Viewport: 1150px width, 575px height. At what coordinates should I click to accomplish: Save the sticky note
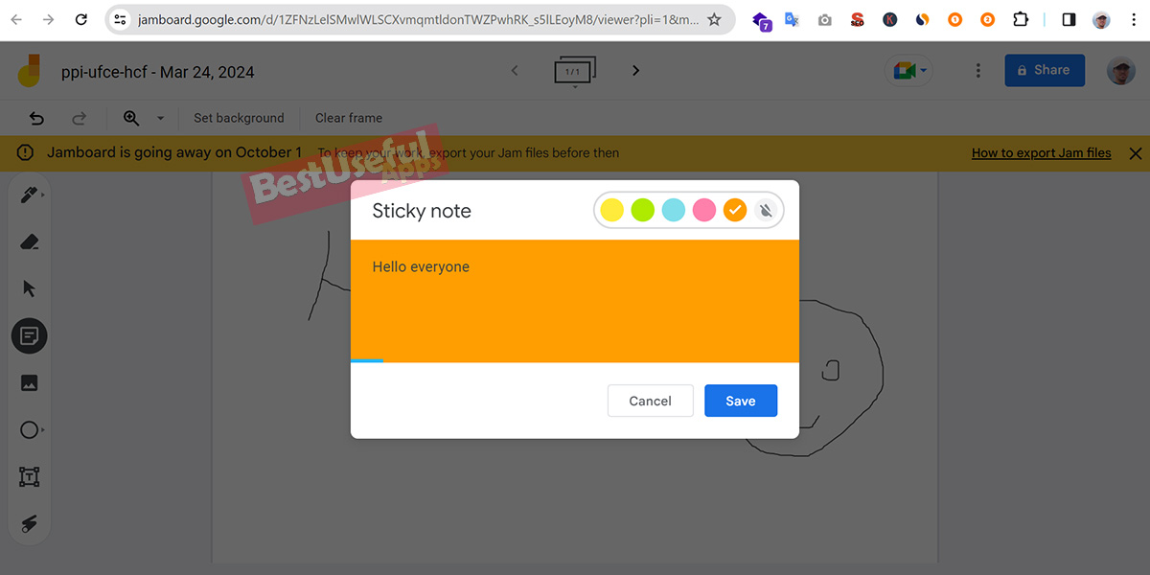(x=740, y=401)
